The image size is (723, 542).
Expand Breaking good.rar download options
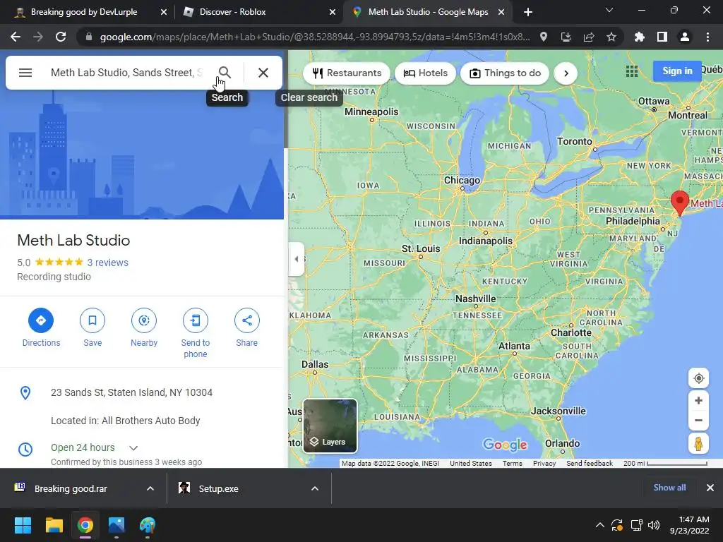pyautogui.click(x=150, y=488)
